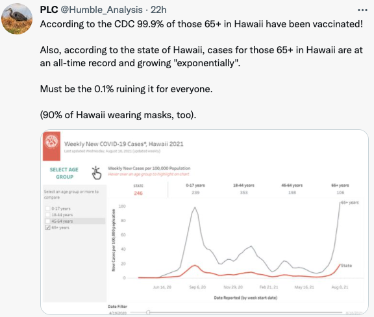Open the tweet's three-dot more menu
The image size is (374, 317).
[x=362, y=10]
